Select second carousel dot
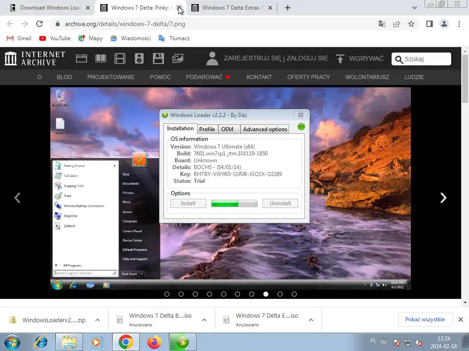Image resolution: width=469 pixels, height=351 pixels. 181,294
